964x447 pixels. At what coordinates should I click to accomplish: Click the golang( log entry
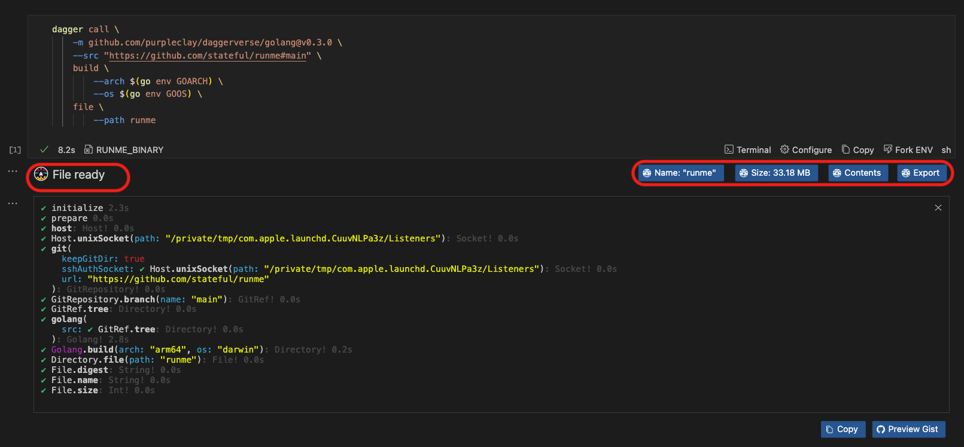[63, 319]
